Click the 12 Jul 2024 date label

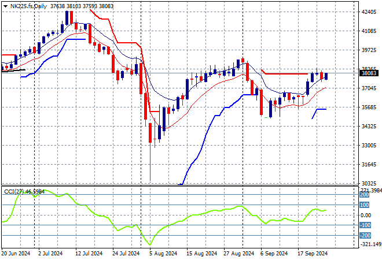[89, 254]
